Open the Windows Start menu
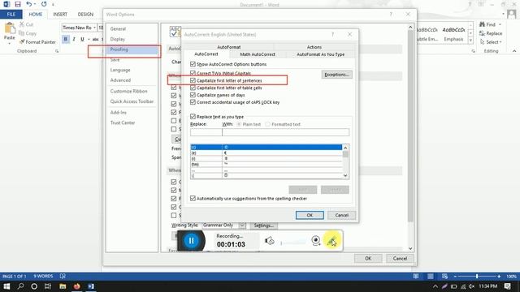The image size is (520, 292). pyautogui.click(x=6, y=286)
